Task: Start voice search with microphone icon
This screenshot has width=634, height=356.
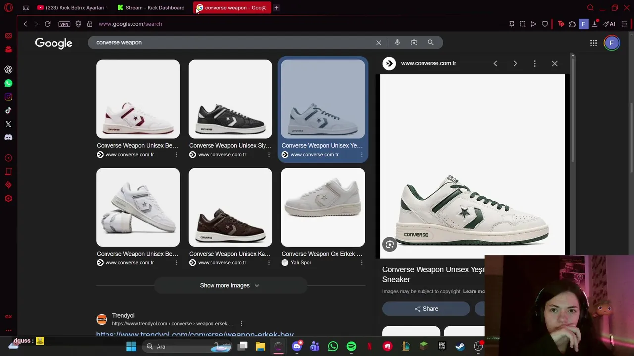Action: pyautogui.click(x=397, y=43)
